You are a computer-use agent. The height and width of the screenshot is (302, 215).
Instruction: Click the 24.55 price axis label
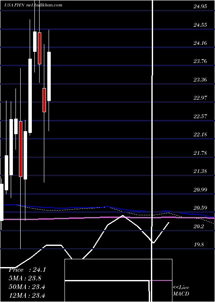click(200, 25)
